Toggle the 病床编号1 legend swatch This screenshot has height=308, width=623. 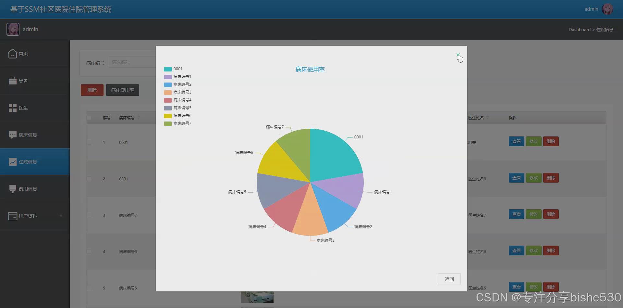[x=168, y=77]
